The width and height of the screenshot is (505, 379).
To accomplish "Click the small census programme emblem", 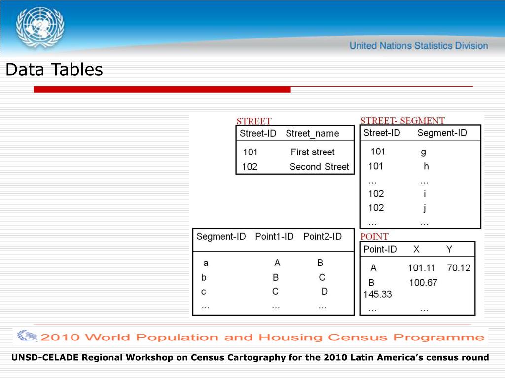I will click(27, 336).
